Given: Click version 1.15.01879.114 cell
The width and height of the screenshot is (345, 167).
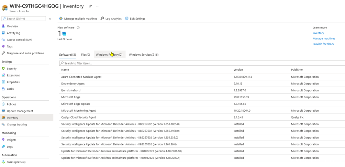Looking at the screenshot, I should (x=243, y=77).
